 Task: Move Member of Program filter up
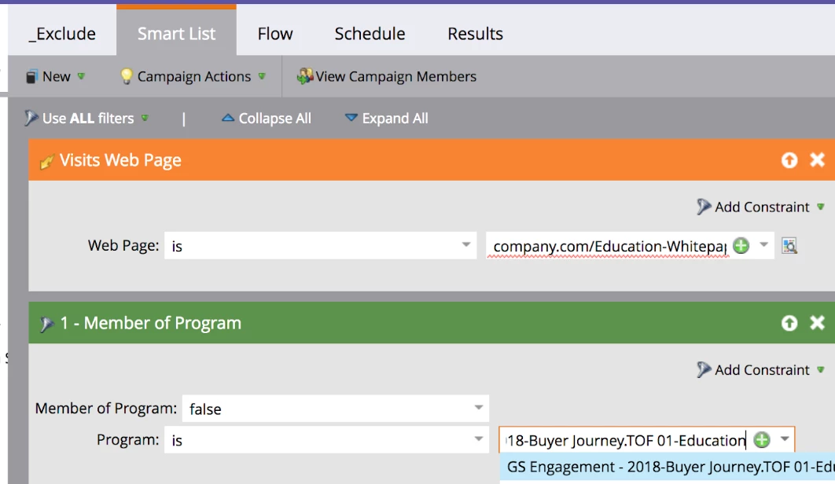pos(789,323)
